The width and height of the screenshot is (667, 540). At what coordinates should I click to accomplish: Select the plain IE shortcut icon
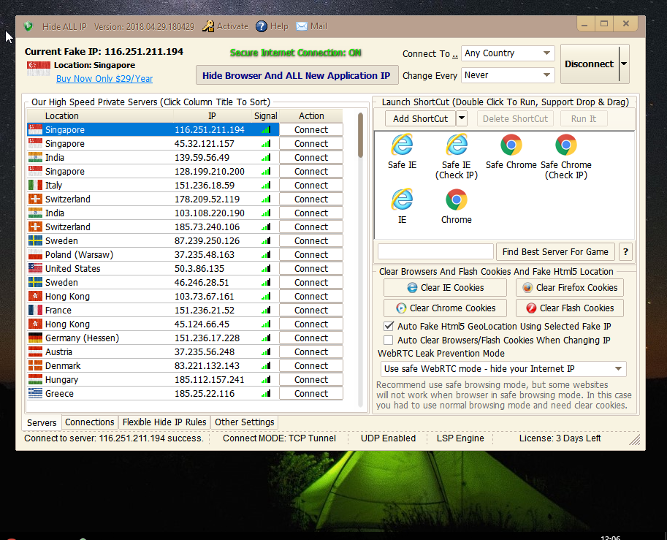point(402,199)
